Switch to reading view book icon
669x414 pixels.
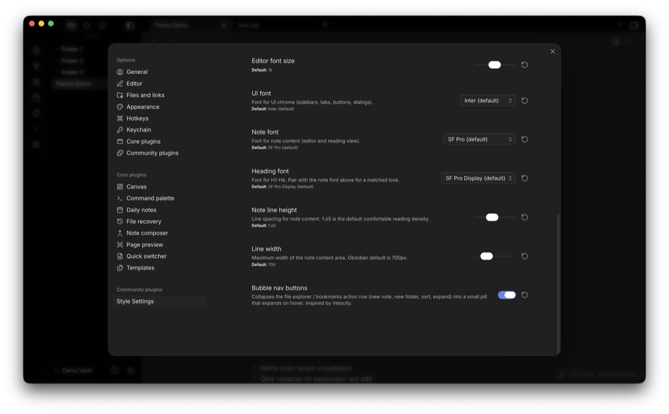616,42
